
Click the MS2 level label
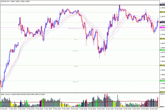click(76, 66)
